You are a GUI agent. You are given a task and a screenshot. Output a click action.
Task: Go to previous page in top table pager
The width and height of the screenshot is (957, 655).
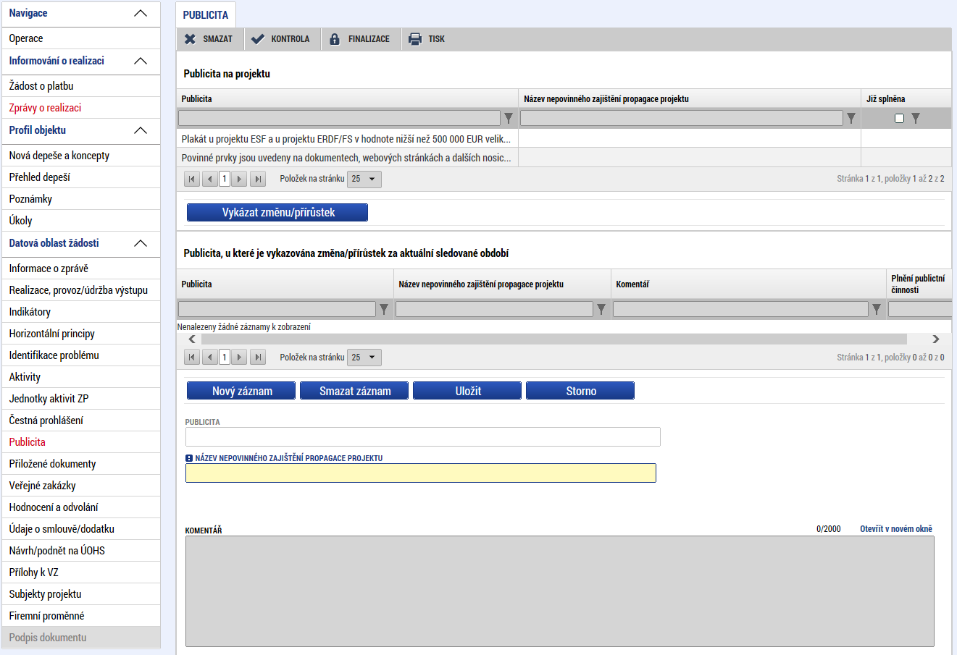(210, 179)
